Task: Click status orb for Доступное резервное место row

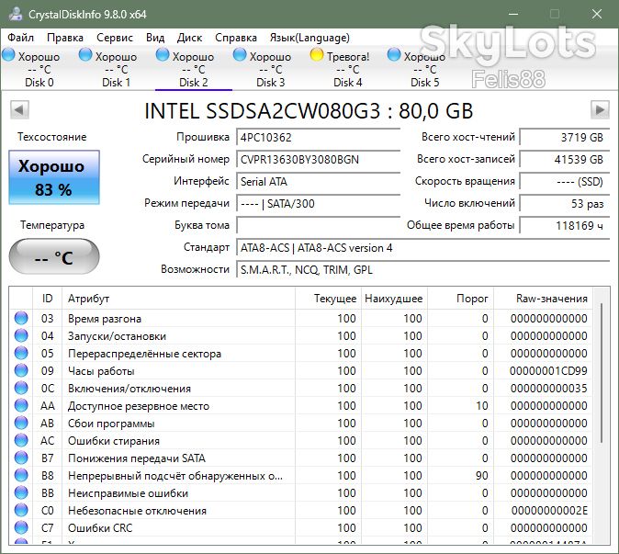Action: click(21, 405)
